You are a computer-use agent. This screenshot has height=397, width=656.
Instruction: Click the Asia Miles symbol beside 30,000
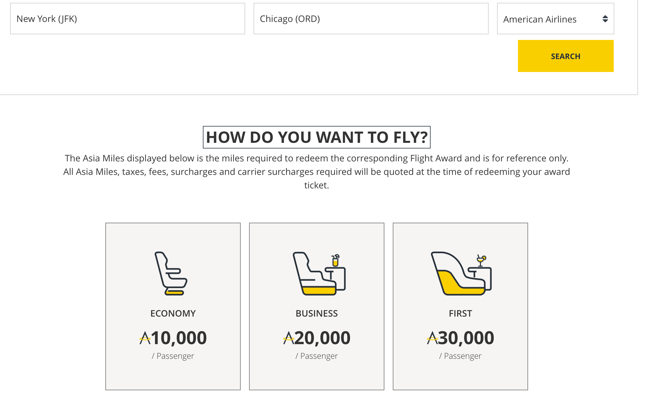tap(432, 338)
